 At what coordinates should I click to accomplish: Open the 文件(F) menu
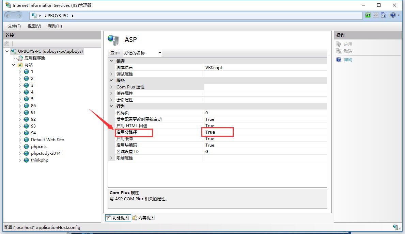coord(14,26)
